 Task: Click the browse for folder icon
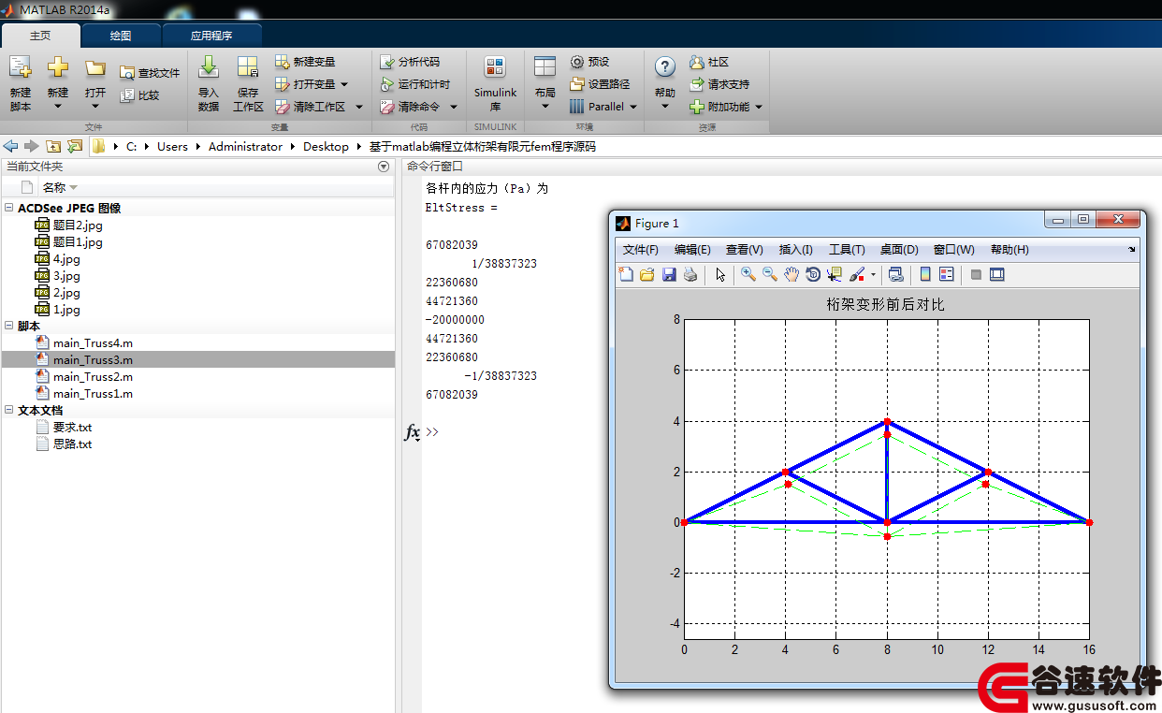75,146
